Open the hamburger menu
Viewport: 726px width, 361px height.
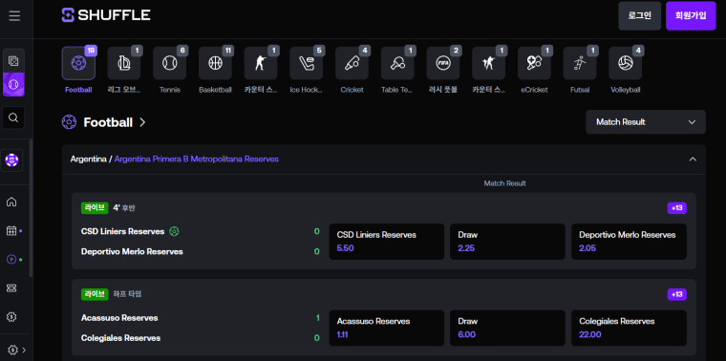tap(14, 16)
